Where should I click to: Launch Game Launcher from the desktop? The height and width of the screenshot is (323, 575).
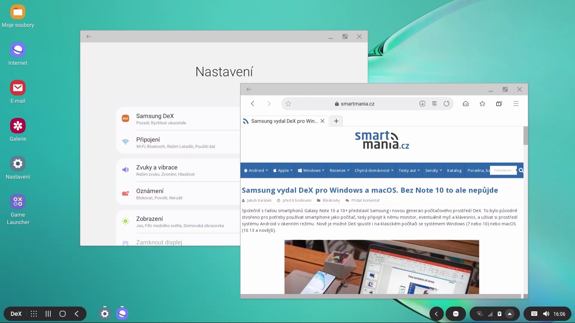click(x=18, y=209)
